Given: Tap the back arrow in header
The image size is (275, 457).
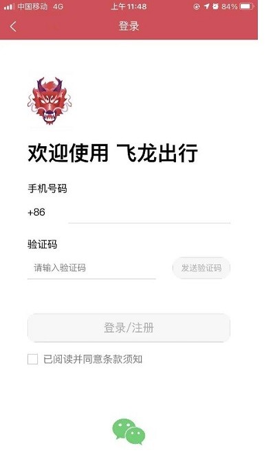Looking at the screenshot, I should point(13,27).
